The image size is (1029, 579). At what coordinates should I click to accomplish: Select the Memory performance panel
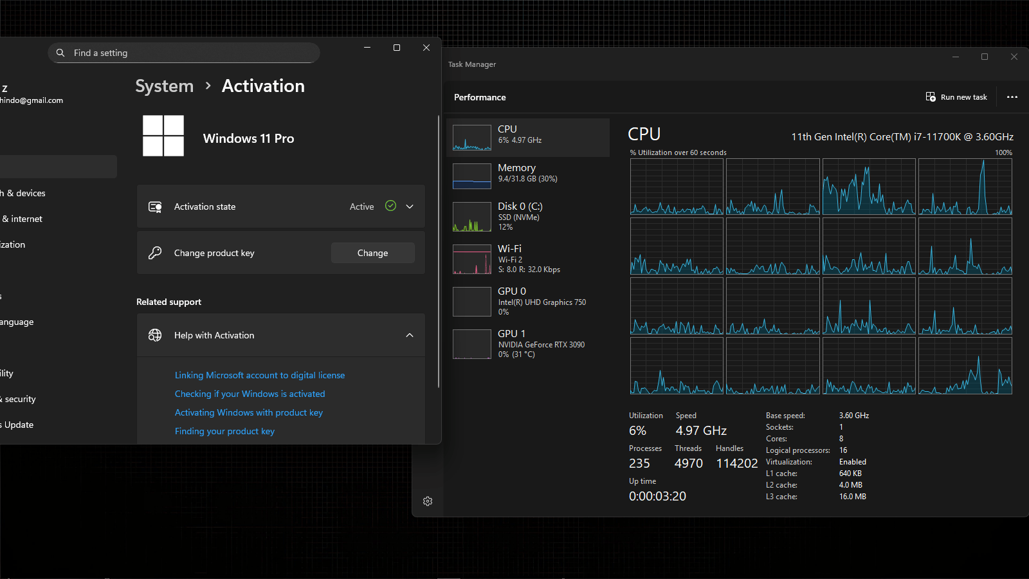tap(527, 175)
